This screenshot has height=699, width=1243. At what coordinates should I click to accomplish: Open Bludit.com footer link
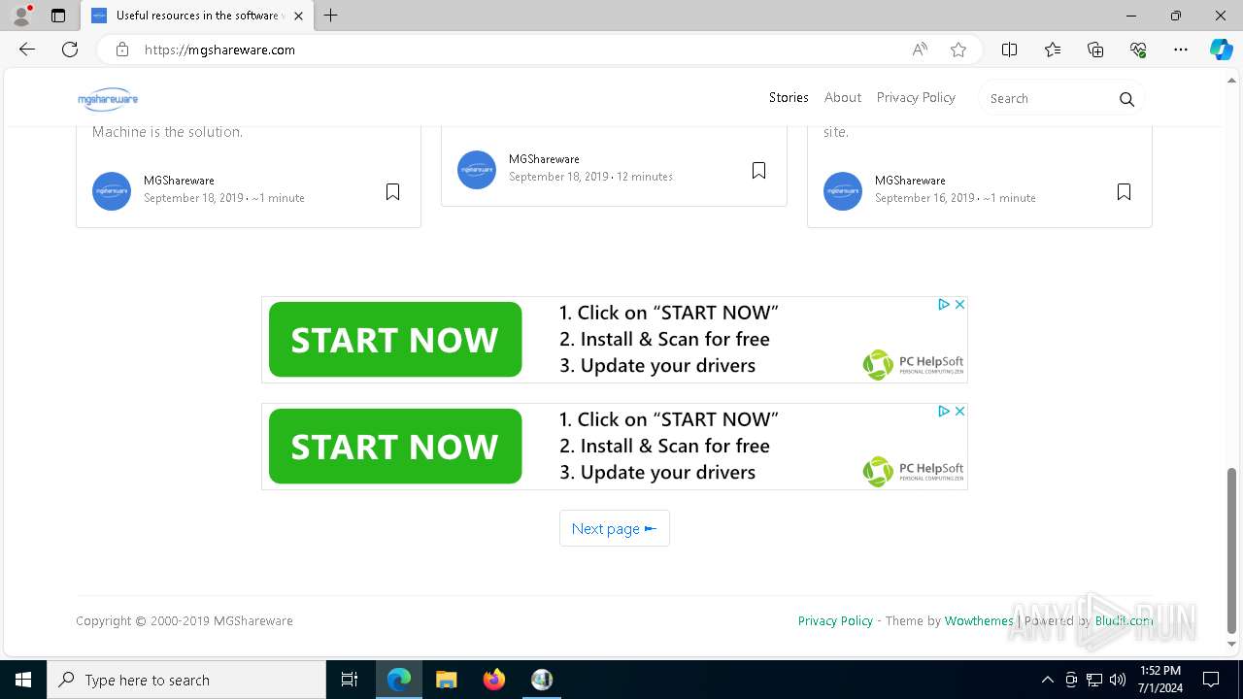pos(1125,620)
